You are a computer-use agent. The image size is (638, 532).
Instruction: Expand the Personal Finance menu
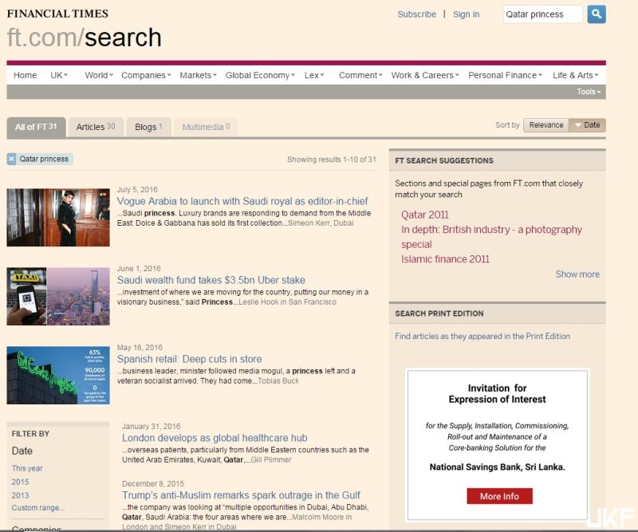coord(505,75)
